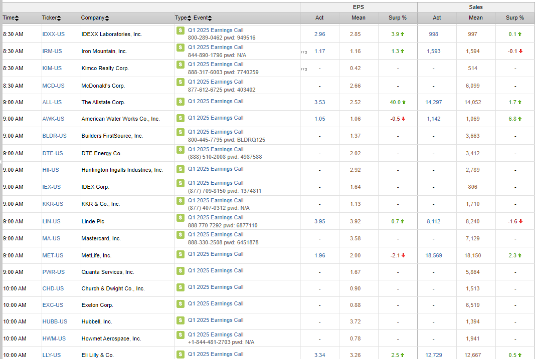The width and height of the screenshot is (535, 359).
Task: Click the earnings icon in IDEX Corp. row
Action: click(181, 183)
